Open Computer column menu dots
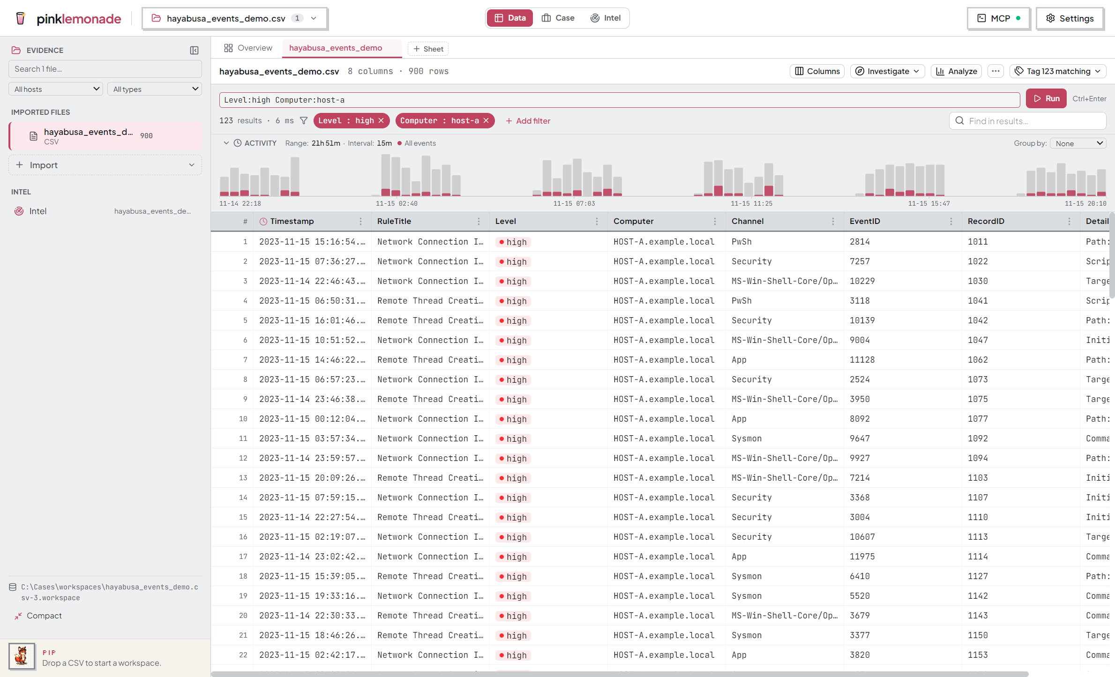 pos(715,221)
